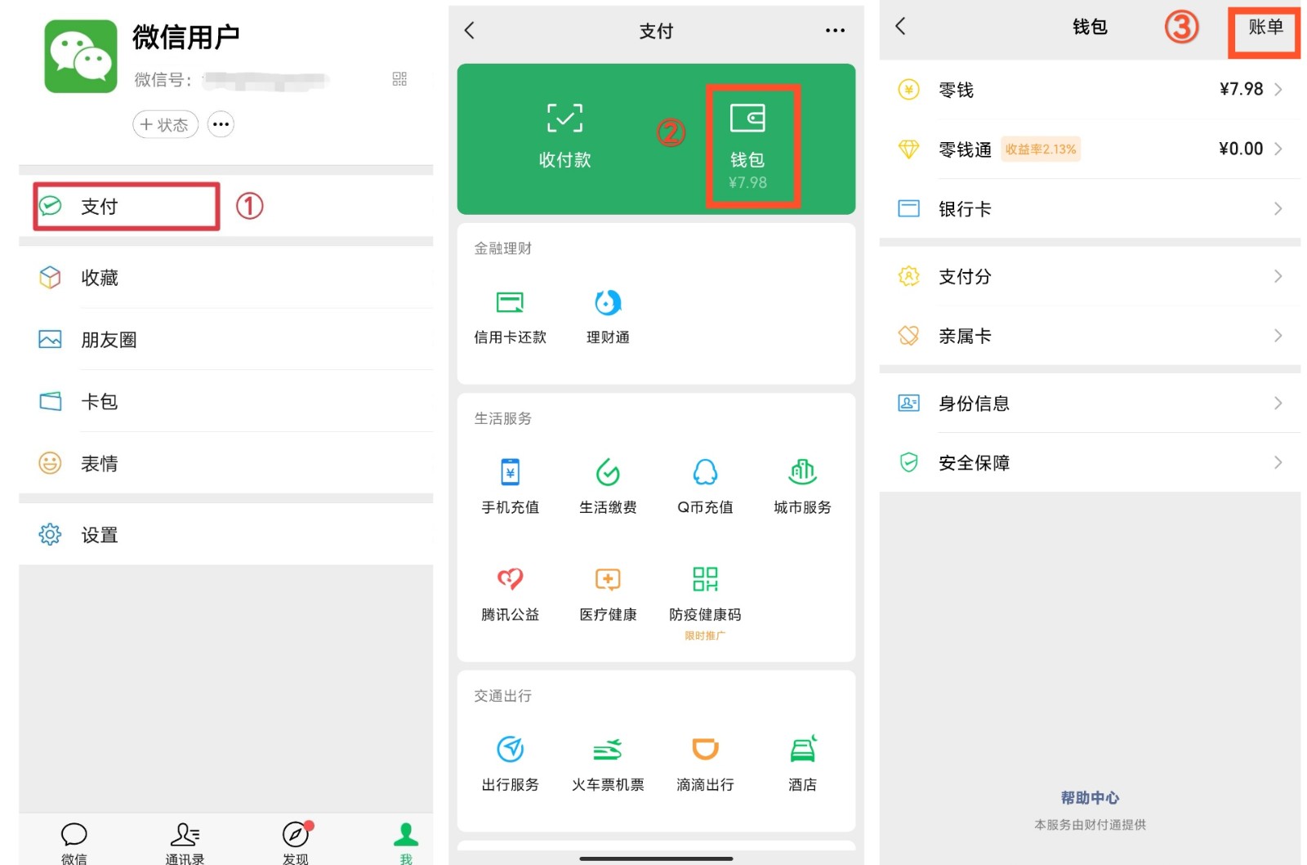
Task: Open 卡包 cards entry
Action: (226, 402)
